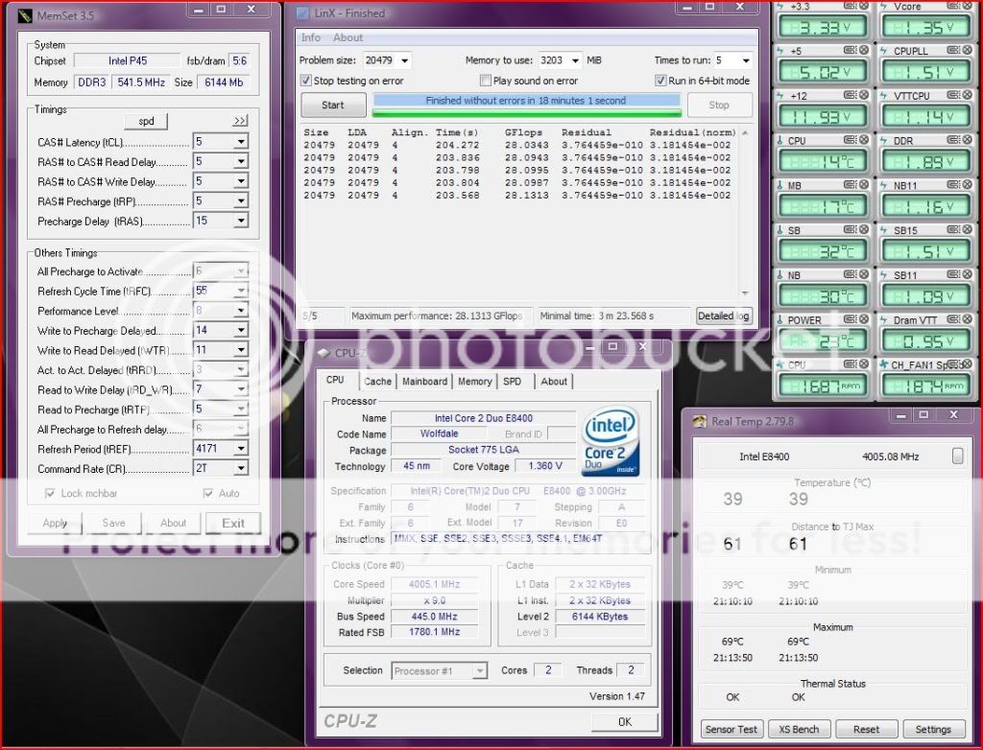Click the Start button in LinX
The height and width of the screenshot is (750, 983).
tap(333, 105)
